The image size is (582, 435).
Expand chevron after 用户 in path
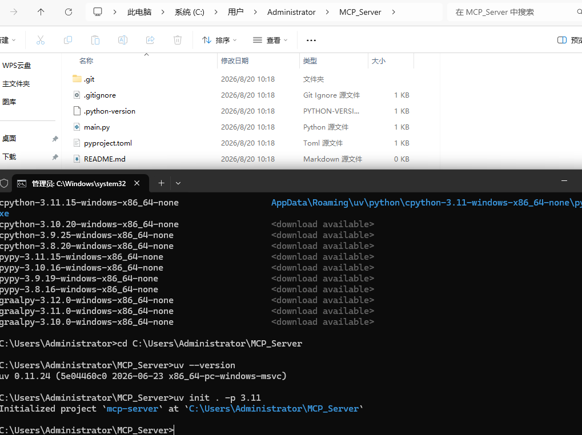click(255, 12)
